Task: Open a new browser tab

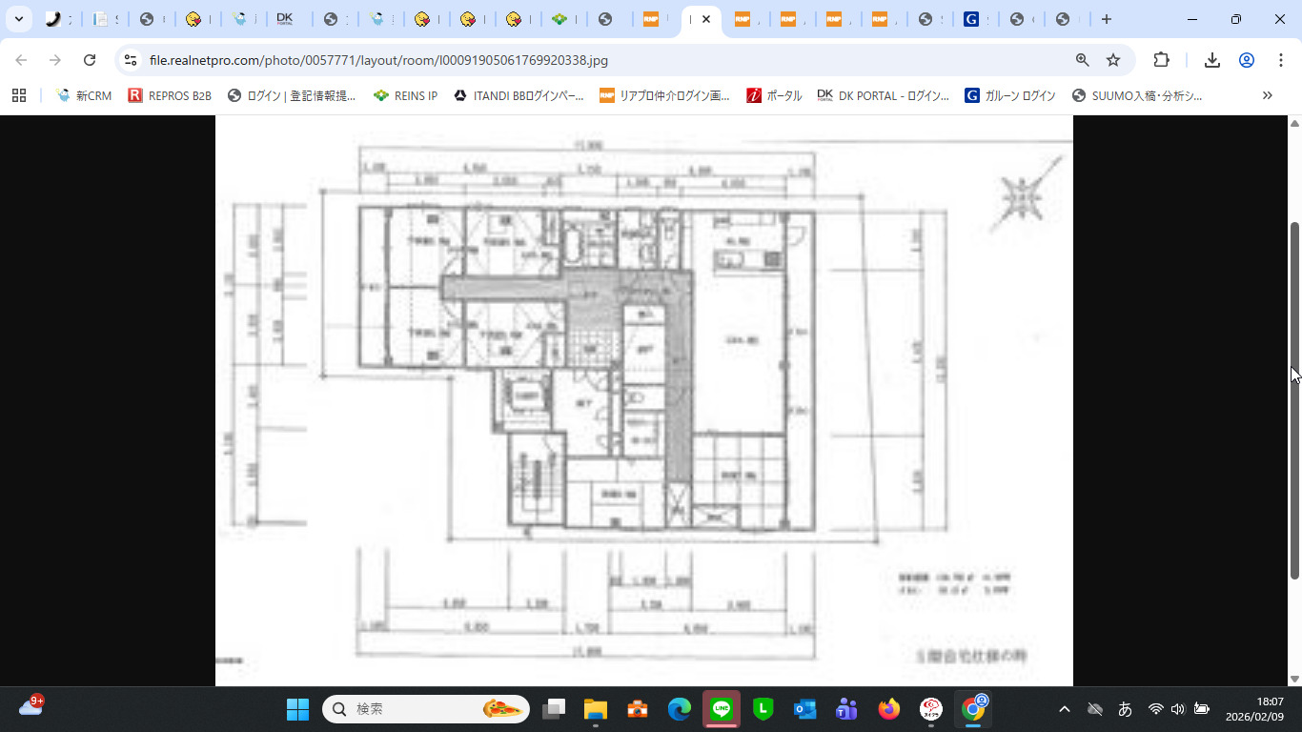Action: click(1106, 19)
